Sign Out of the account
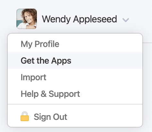This screenshot has height=132, width=152. click(x=75, y=117)
